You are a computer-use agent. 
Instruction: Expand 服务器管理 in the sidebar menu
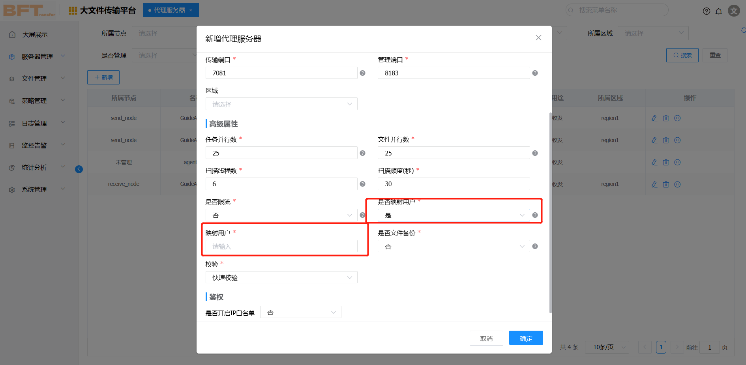(x=37, y=57)
